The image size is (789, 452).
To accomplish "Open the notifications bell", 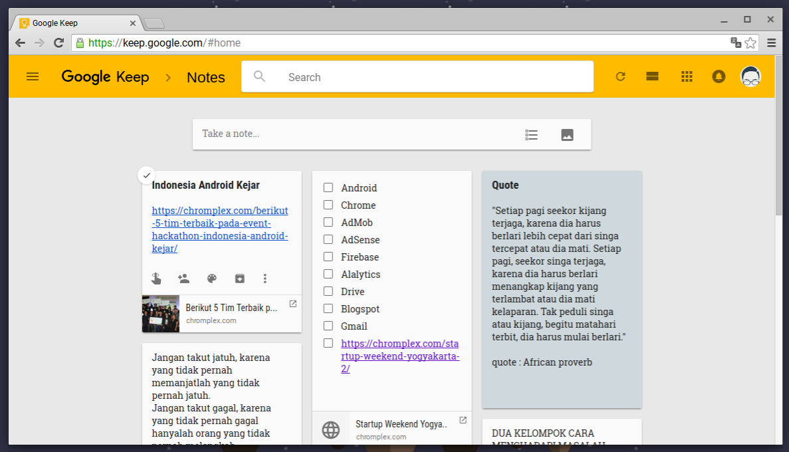I will [719, 76].
